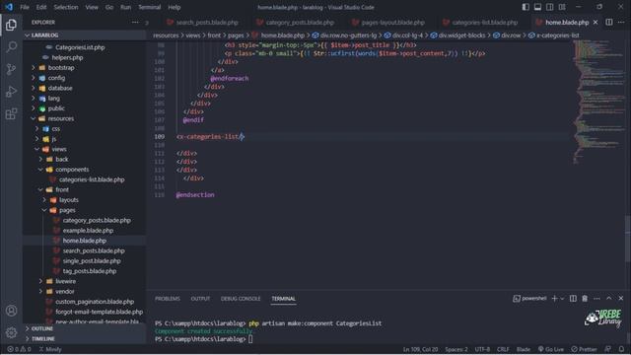Viewport: 631px width, 355px height.
Task: Open terminal panel more actions ellipsis
Action: coord(596,298)
